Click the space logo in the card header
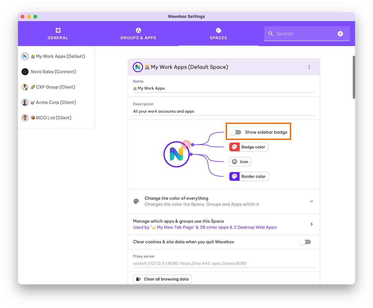Screen dimensions: 373x308 [138, 67]
